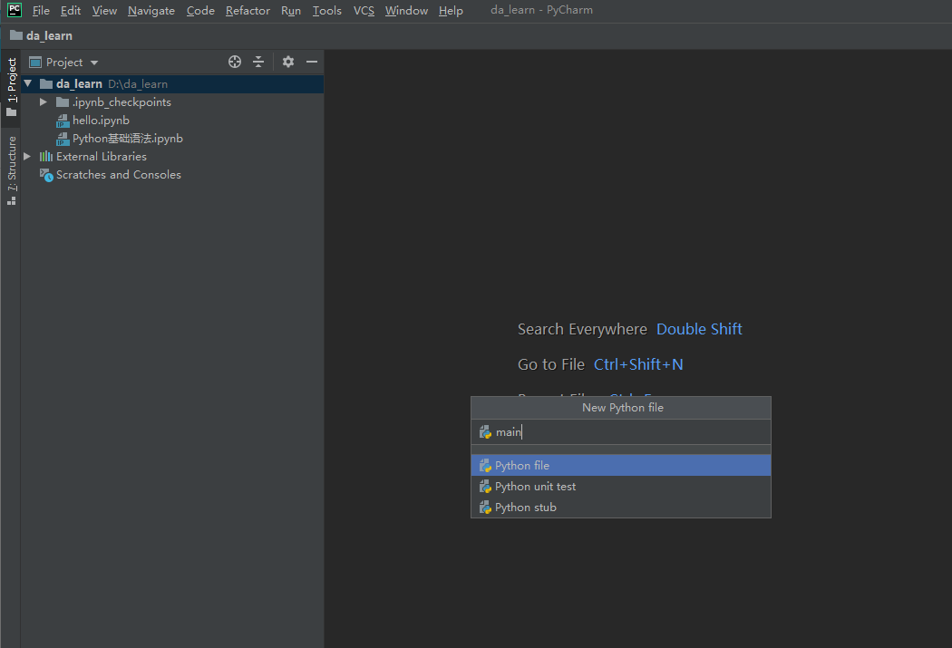952x648 pixels.
Task: Expand External Libraries arrow
Action: [x=27, y=157]
